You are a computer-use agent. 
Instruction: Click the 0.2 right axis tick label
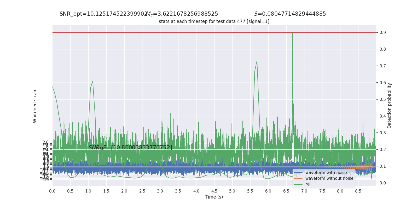pyautogui.click(x=383, y=149)
